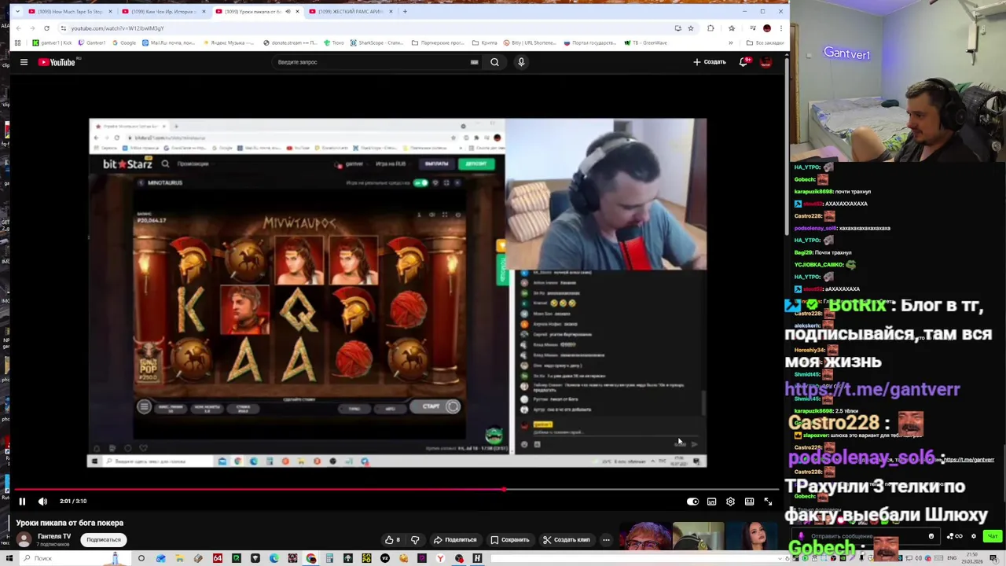Click the Поделиться share button
1006x566 pixels.
[455, 540]
